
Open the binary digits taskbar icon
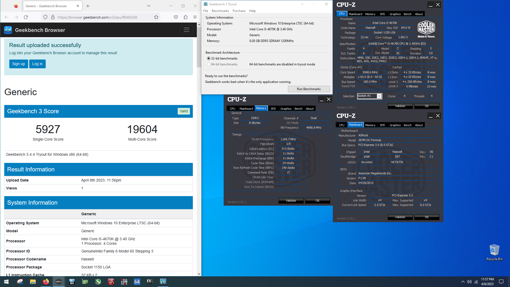(x=124, y=282)
